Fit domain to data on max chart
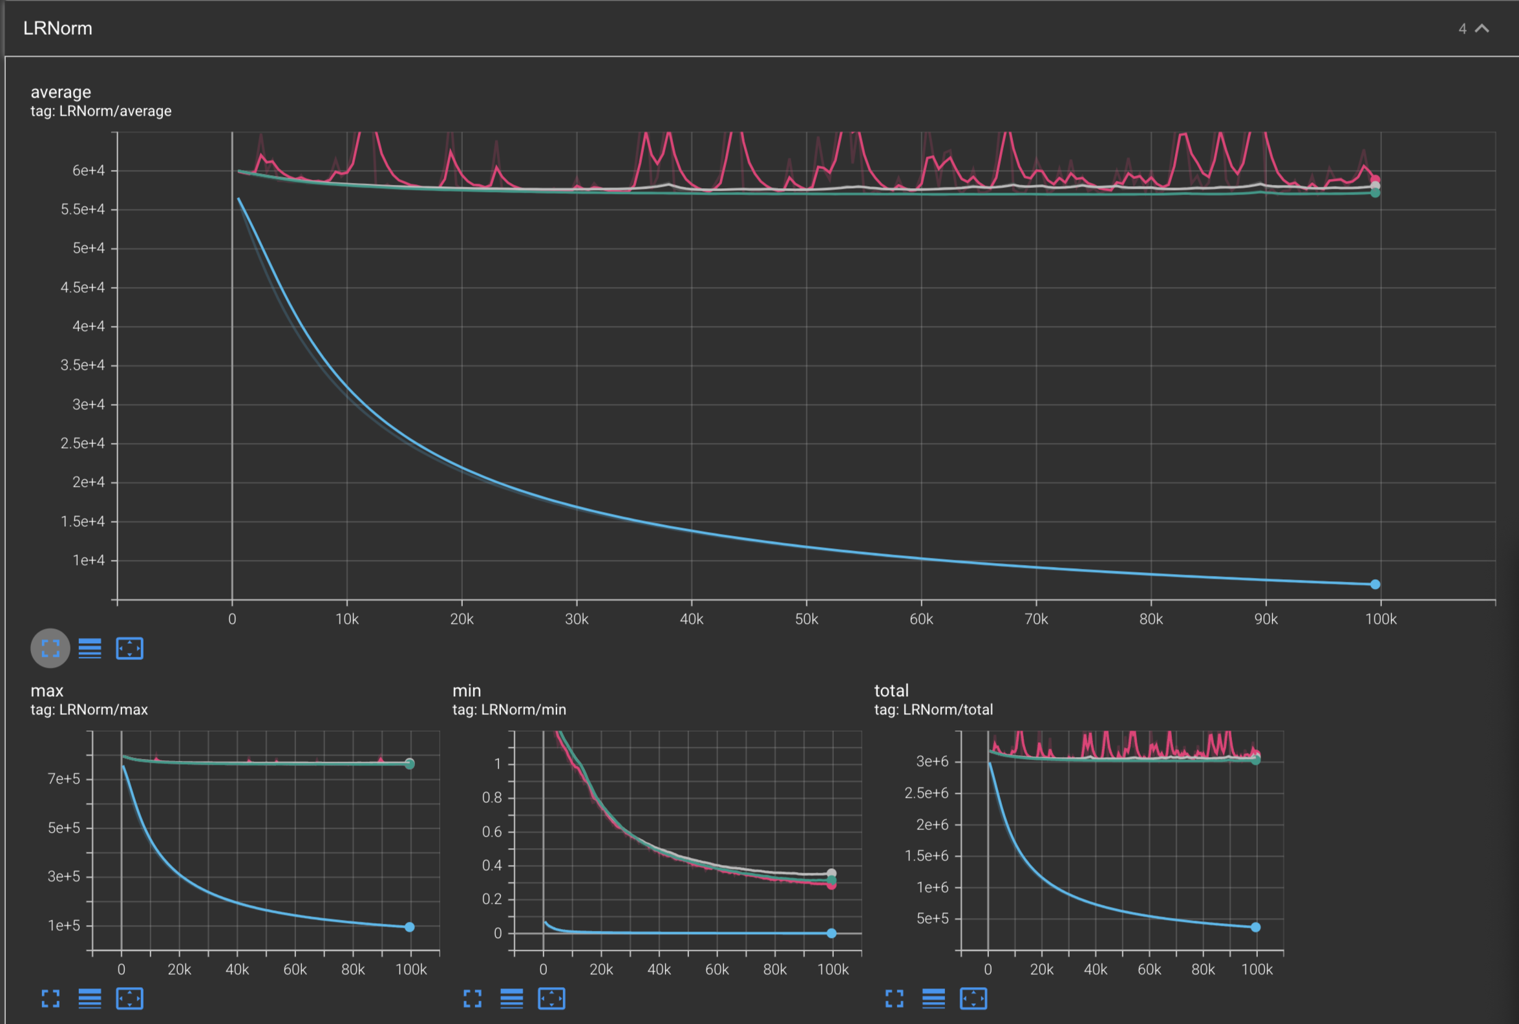The height and width of the screenshot is (1024, 1519). pos(129,999)
